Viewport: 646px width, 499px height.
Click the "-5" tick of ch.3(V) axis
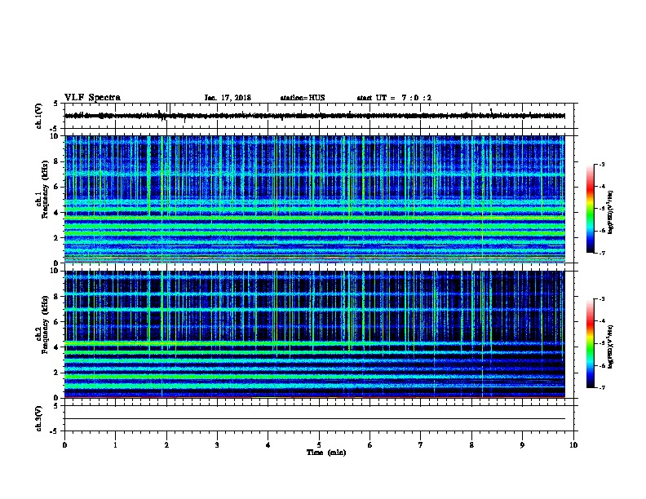[55, 431]
